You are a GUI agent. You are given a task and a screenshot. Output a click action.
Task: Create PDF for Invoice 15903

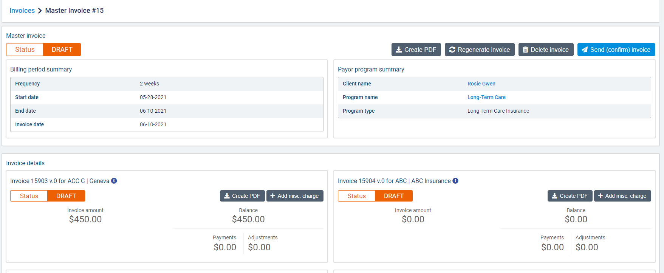coord(242,196)
